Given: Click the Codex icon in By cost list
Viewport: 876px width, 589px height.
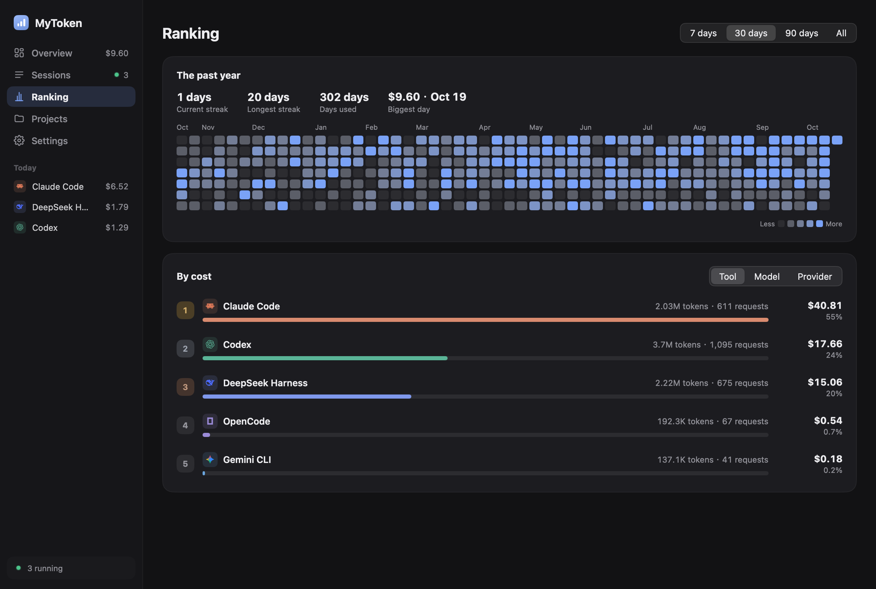Looking at the screenshot, I should coord(210,344).
